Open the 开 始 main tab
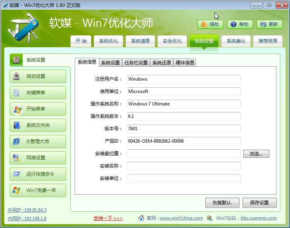290x228 pixels. click(x=81, y=41)
